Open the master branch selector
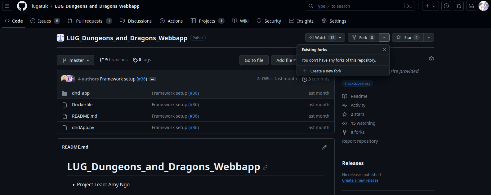 75,60
